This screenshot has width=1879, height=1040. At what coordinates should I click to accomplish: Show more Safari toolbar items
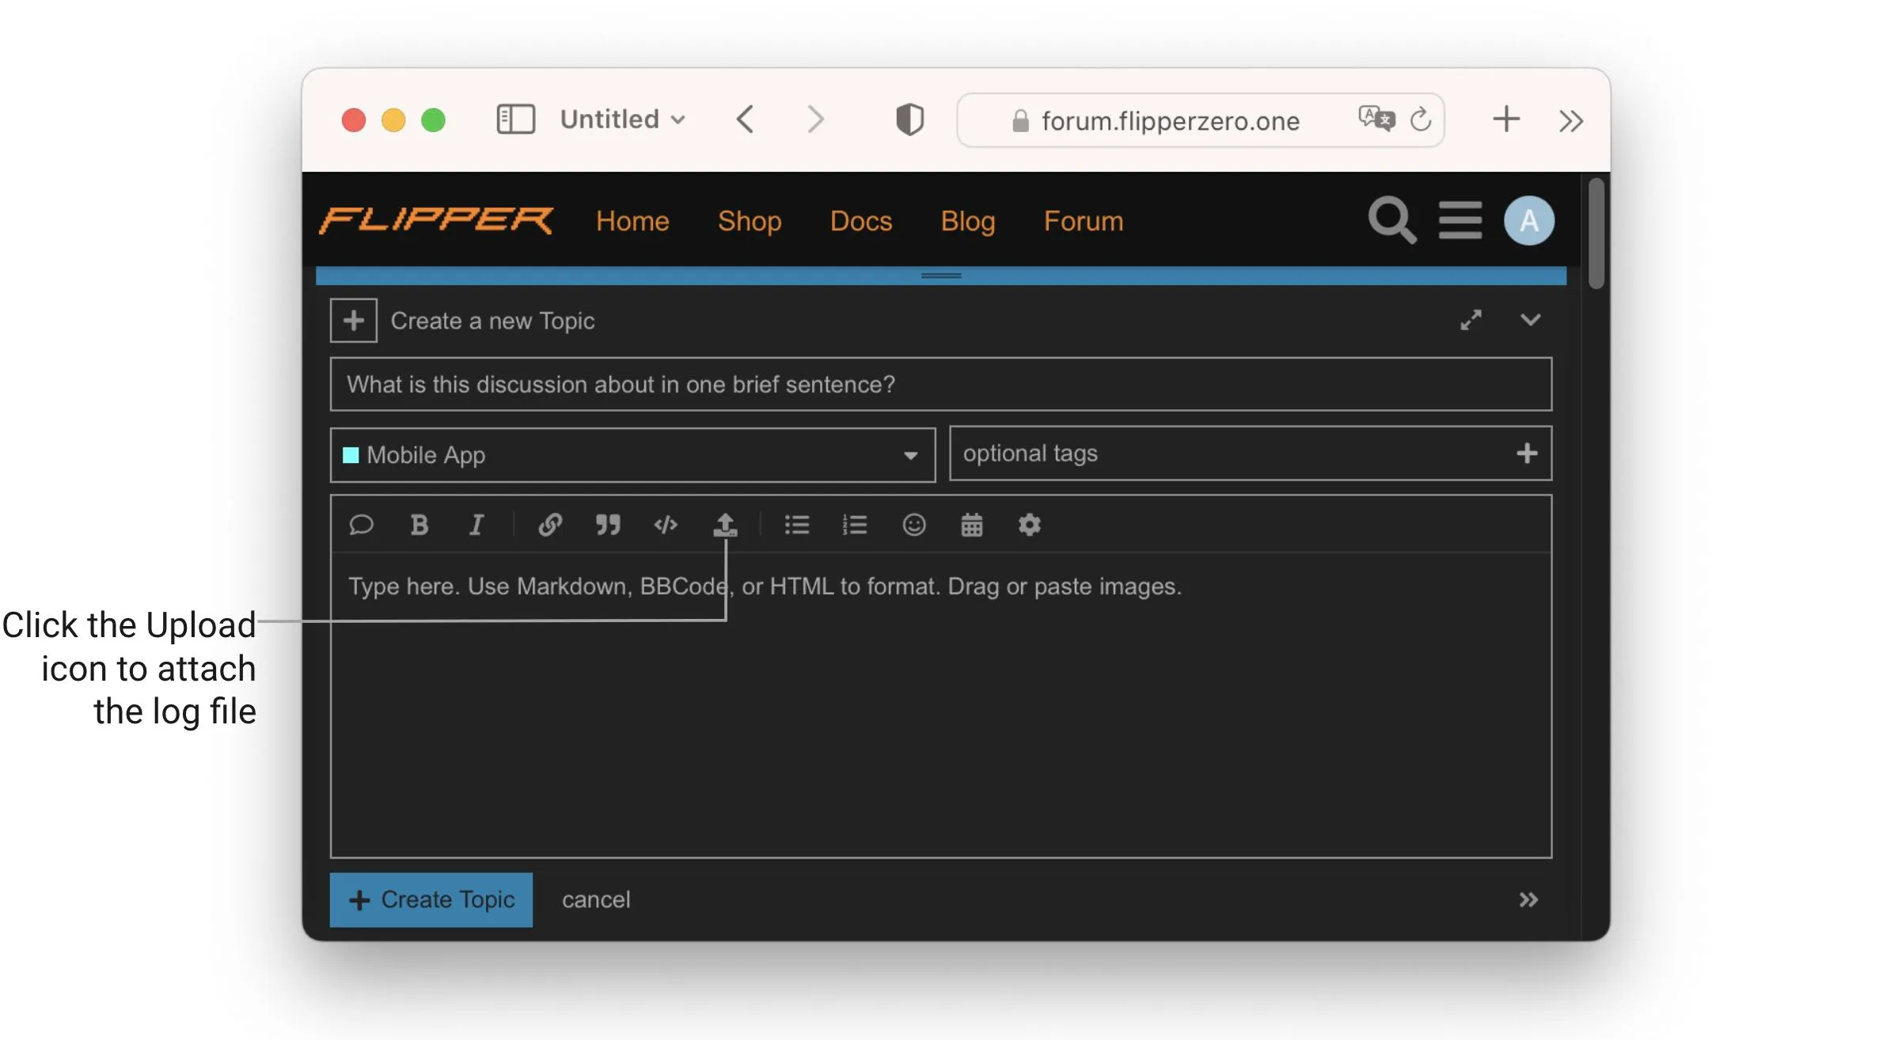(1571, 121)
